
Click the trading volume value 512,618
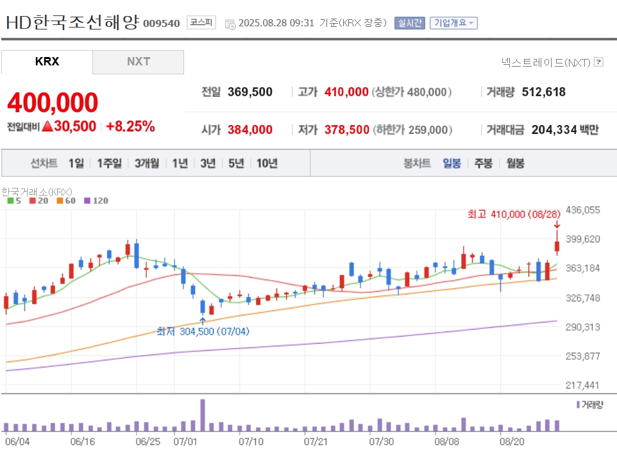pyautogui.click(x=543, y=92)
